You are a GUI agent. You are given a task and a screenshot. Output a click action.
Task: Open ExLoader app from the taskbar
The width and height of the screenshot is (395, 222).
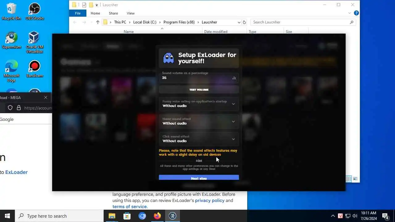[x=173, y=216]
